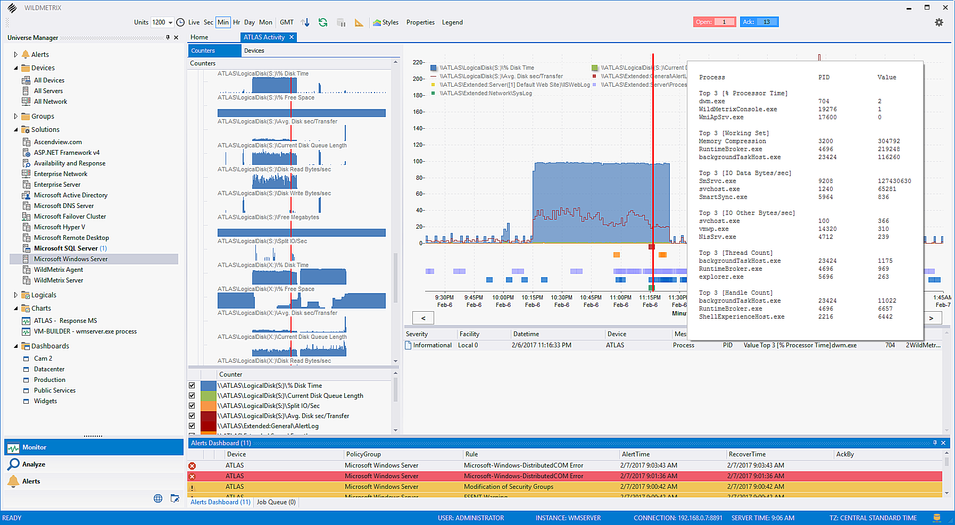
Task: Click the dark red color swatch for AlertLog
Action: [207, 426]
